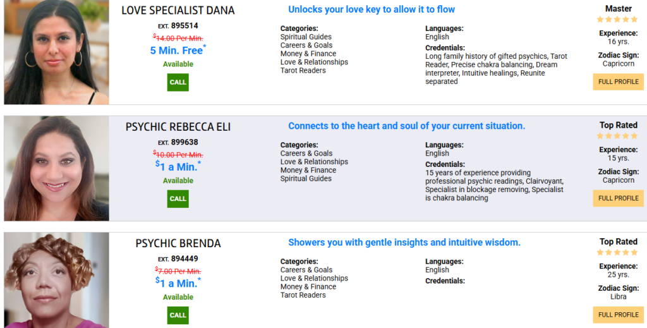Click the LOVE SPECIALIST DANA name heading

point(178,11)
